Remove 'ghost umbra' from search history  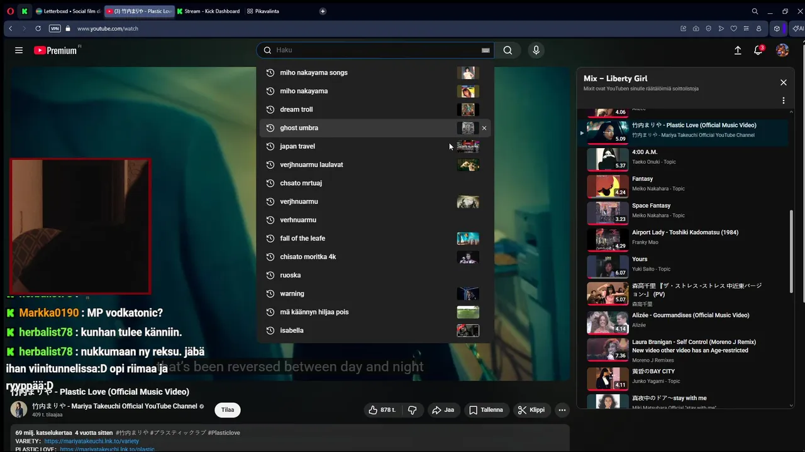tap(484, 128)
